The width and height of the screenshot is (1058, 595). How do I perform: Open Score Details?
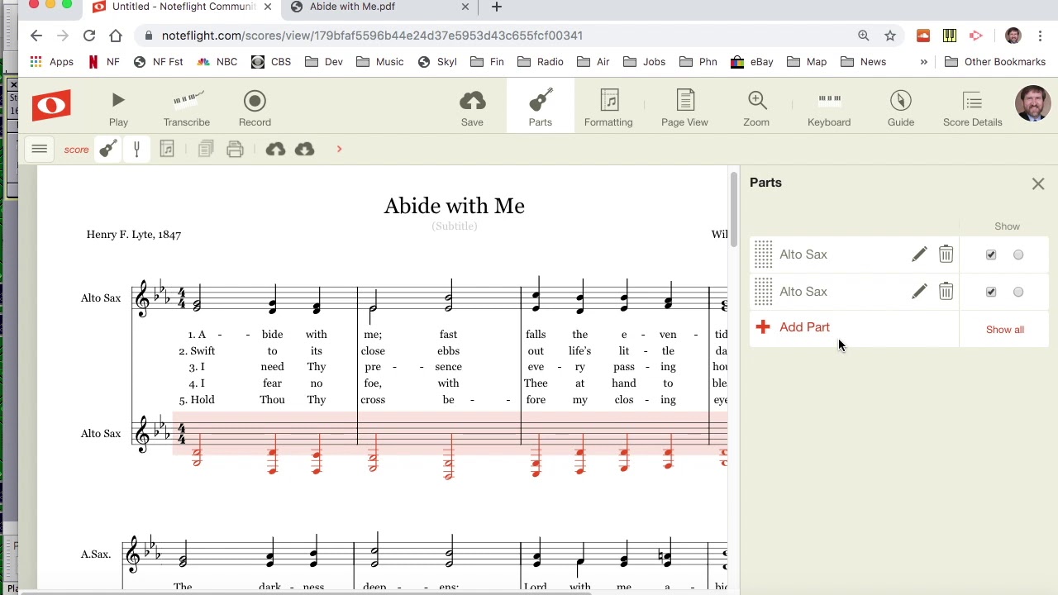click(x=973, y=109)
